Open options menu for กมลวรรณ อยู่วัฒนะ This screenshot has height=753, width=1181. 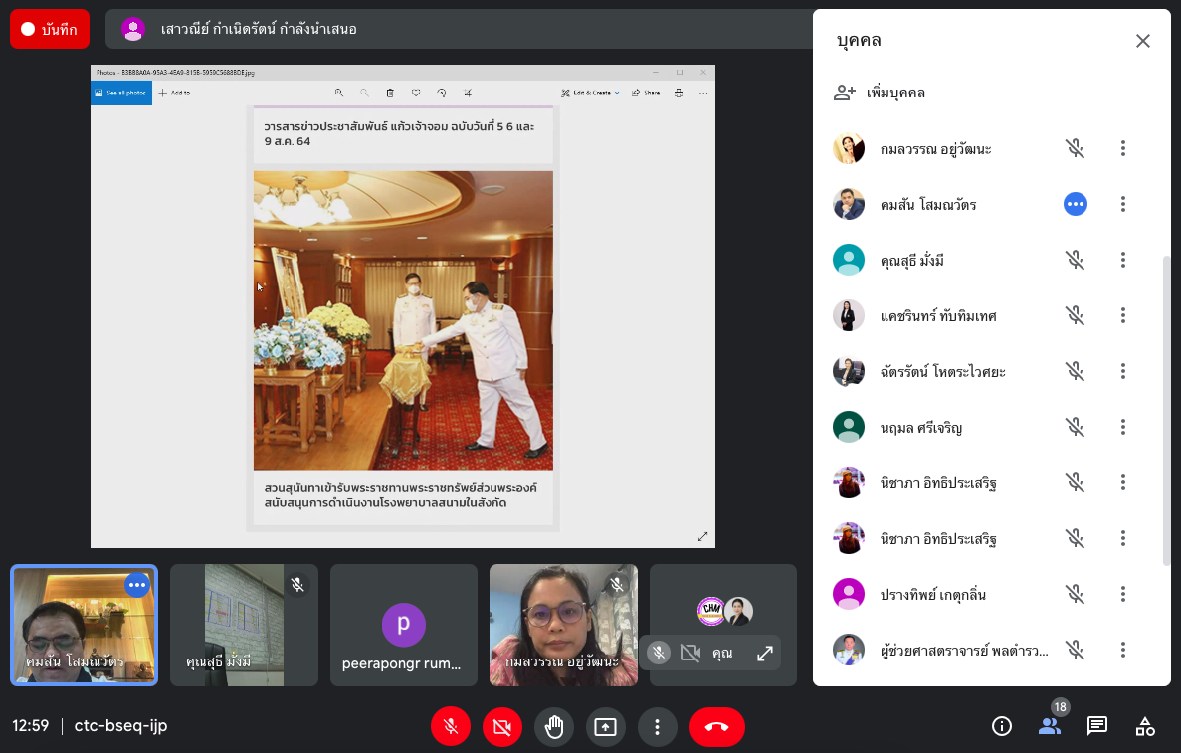[x=1122, y=148]
